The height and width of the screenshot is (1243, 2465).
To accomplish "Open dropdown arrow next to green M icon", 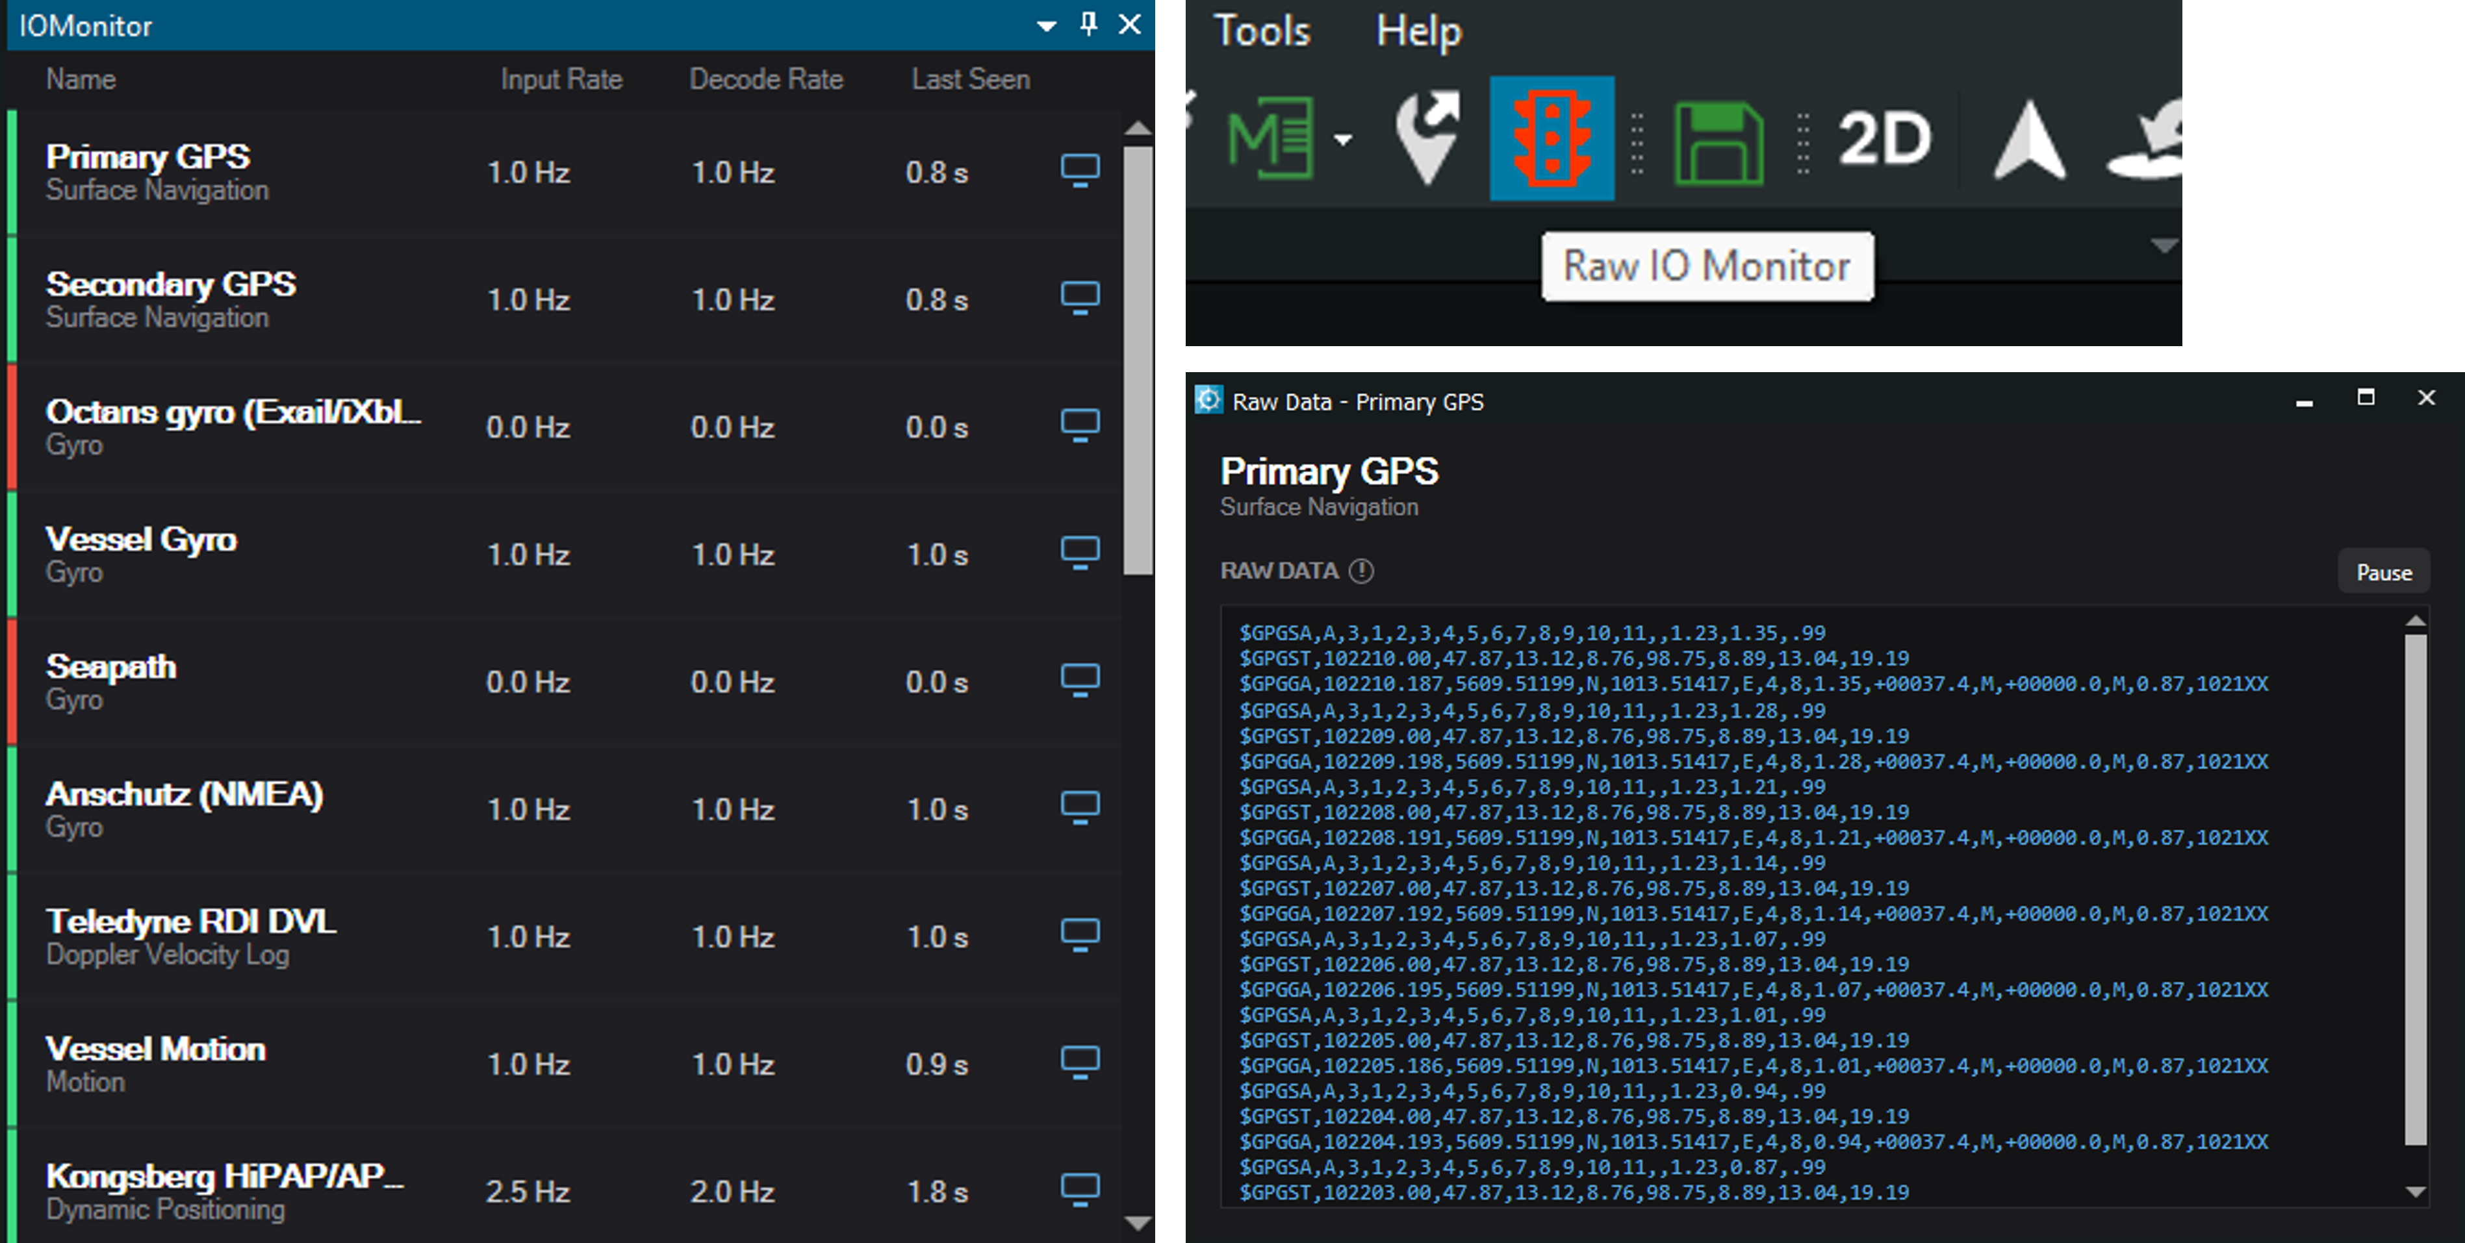I will click(1344, 140).
